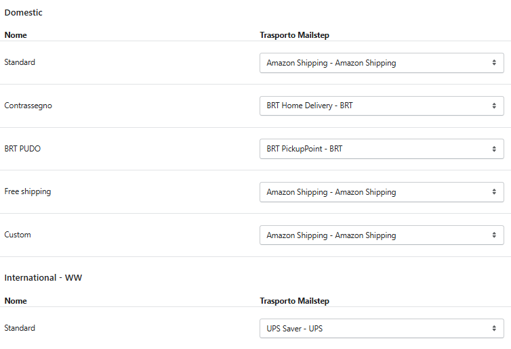Open the UPS Saver dropdown for International
The height and width of the screenshot is (349, 511).
point(382,329)
